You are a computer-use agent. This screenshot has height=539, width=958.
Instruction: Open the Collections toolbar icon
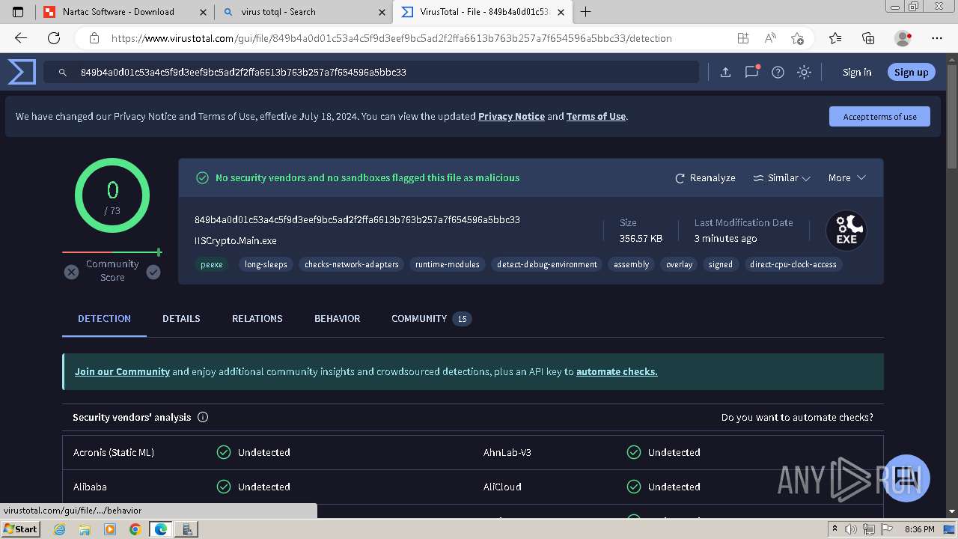tap(868, 38)
